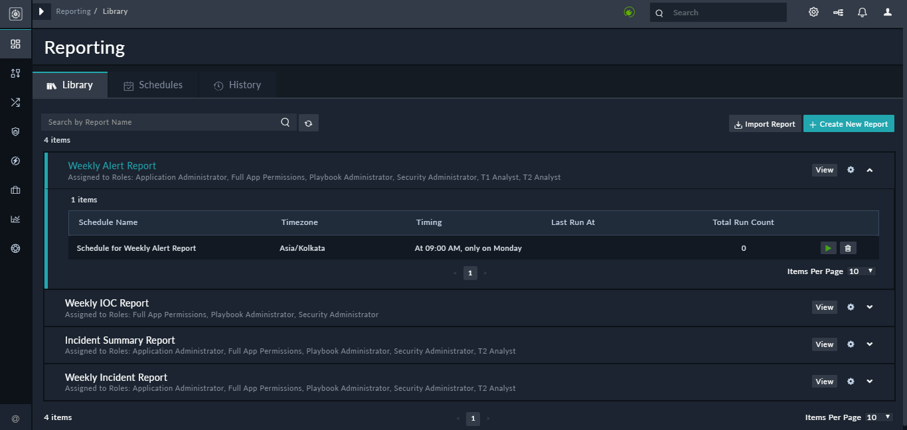Open the Settings gear in header
This screenshot has height=430, width=907.
click(x=813, y=12)
